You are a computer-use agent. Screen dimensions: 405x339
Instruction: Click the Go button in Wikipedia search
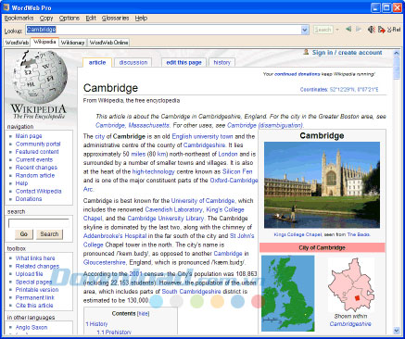click(x=24, y=234)
